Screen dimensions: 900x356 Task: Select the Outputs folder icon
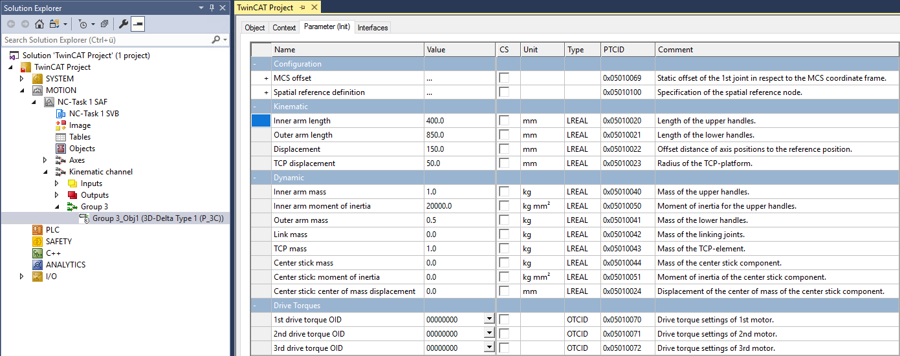[x=72, y=195]
